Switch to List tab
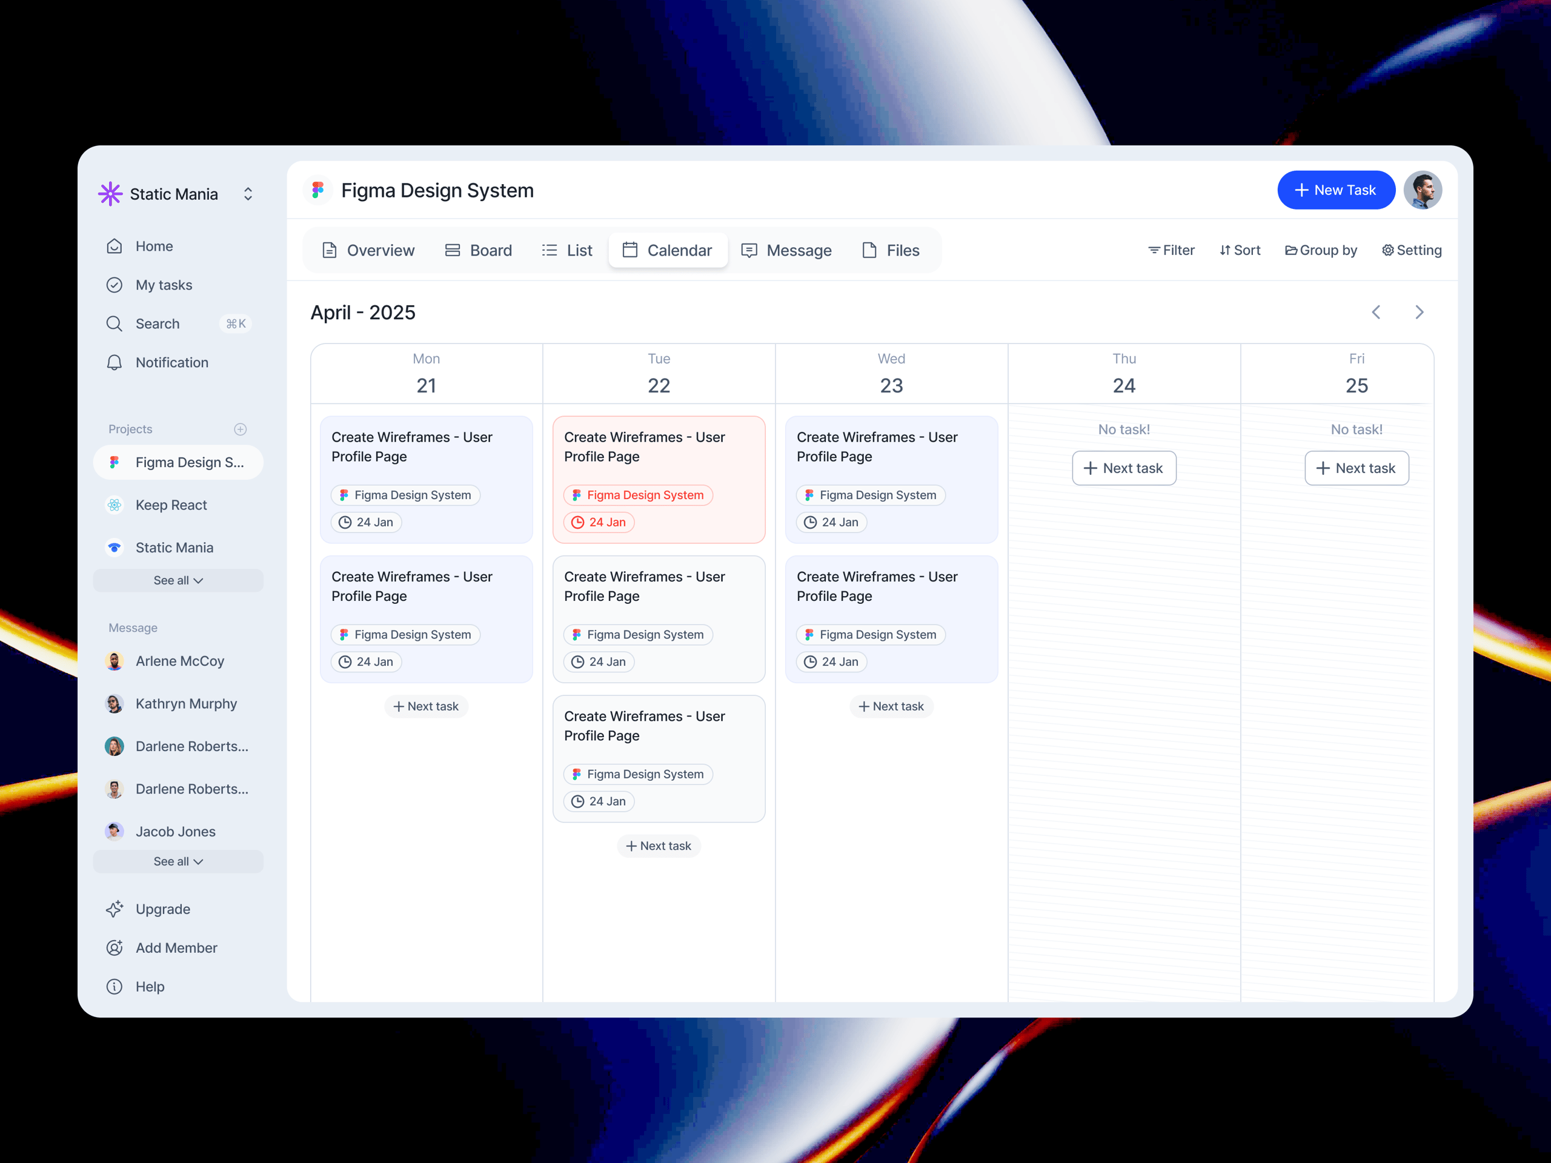Viewport: 1551px width, 1163px height. (x=566, y=250)
